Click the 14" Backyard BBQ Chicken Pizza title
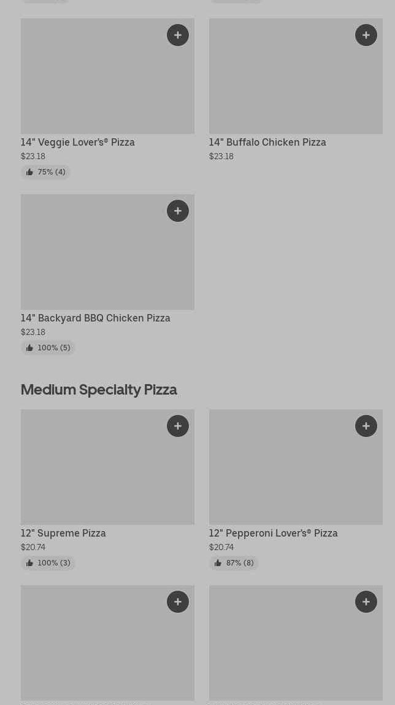This screenshot has height=705, width=395. (96, 318)
